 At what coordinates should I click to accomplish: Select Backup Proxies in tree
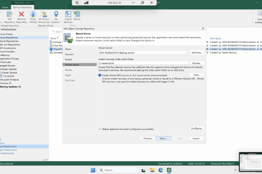pos(6,34)
